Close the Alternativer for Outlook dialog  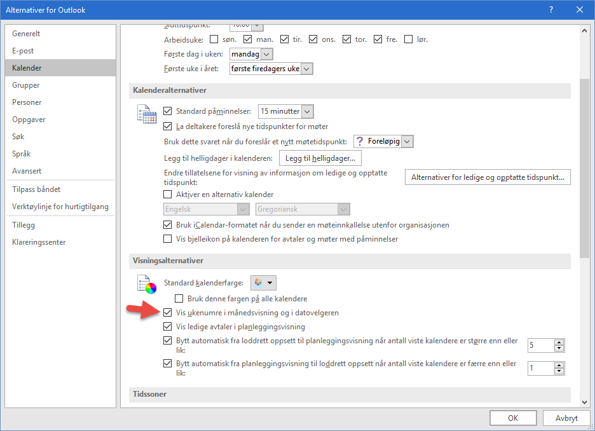coord(580,10)
